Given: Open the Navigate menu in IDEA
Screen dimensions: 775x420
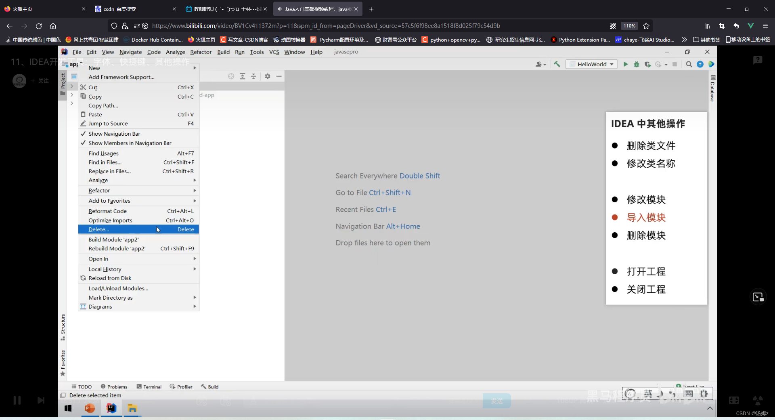Looking at the screenshot, I should (130, 52).
